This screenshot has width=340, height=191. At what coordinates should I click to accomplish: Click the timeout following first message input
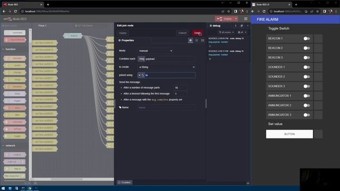point(181,94)
